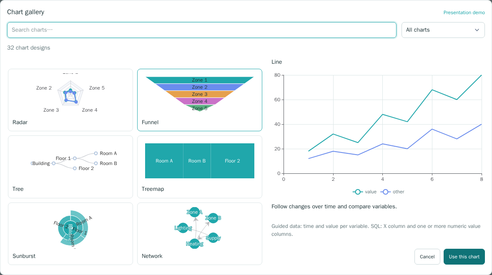Choose the Tree chart card

70,167
